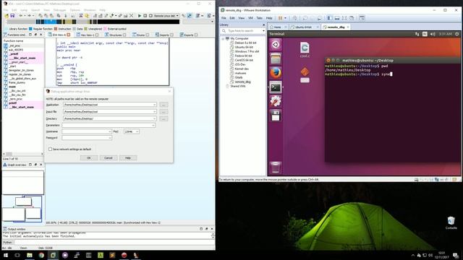The width and height of the screenshot is (463, 260).
Task: Click the terminate process X icon in IDA toolbar
Action: tap(132, 16)
